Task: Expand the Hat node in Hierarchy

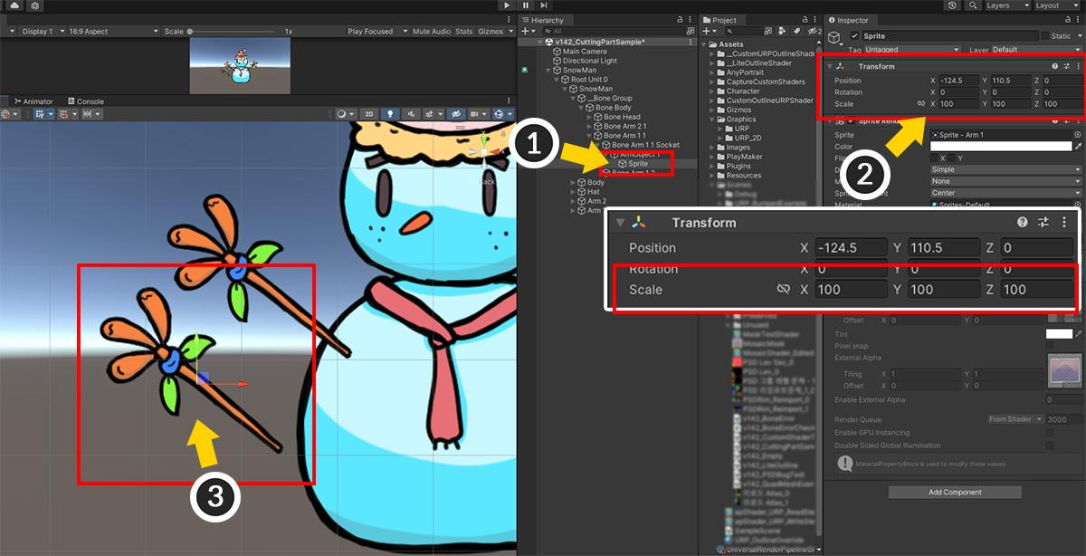Action: point(572,192)
